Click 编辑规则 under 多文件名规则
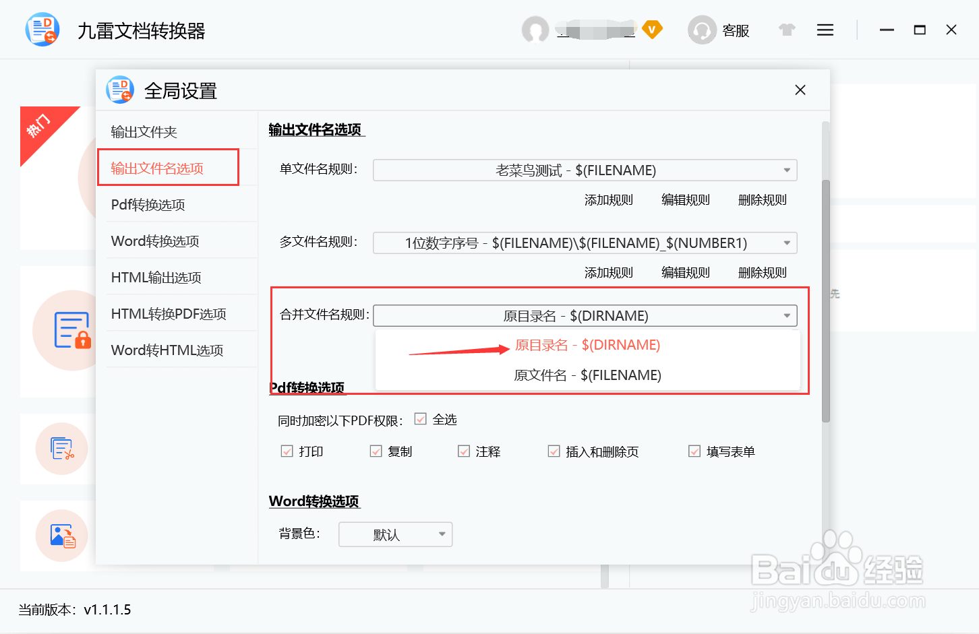 coord(686,273)
